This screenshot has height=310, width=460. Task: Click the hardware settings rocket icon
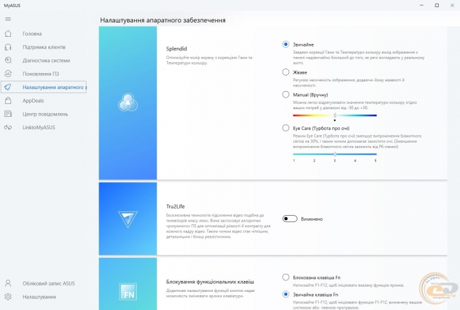[8, 87]
